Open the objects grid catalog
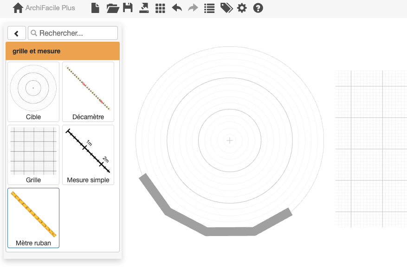 pyautogui.click(x=160, y=8)
